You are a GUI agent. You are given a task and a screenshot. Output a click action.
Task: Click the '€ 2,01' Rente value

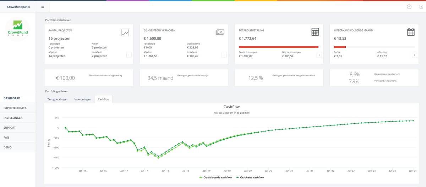[339, 56]
